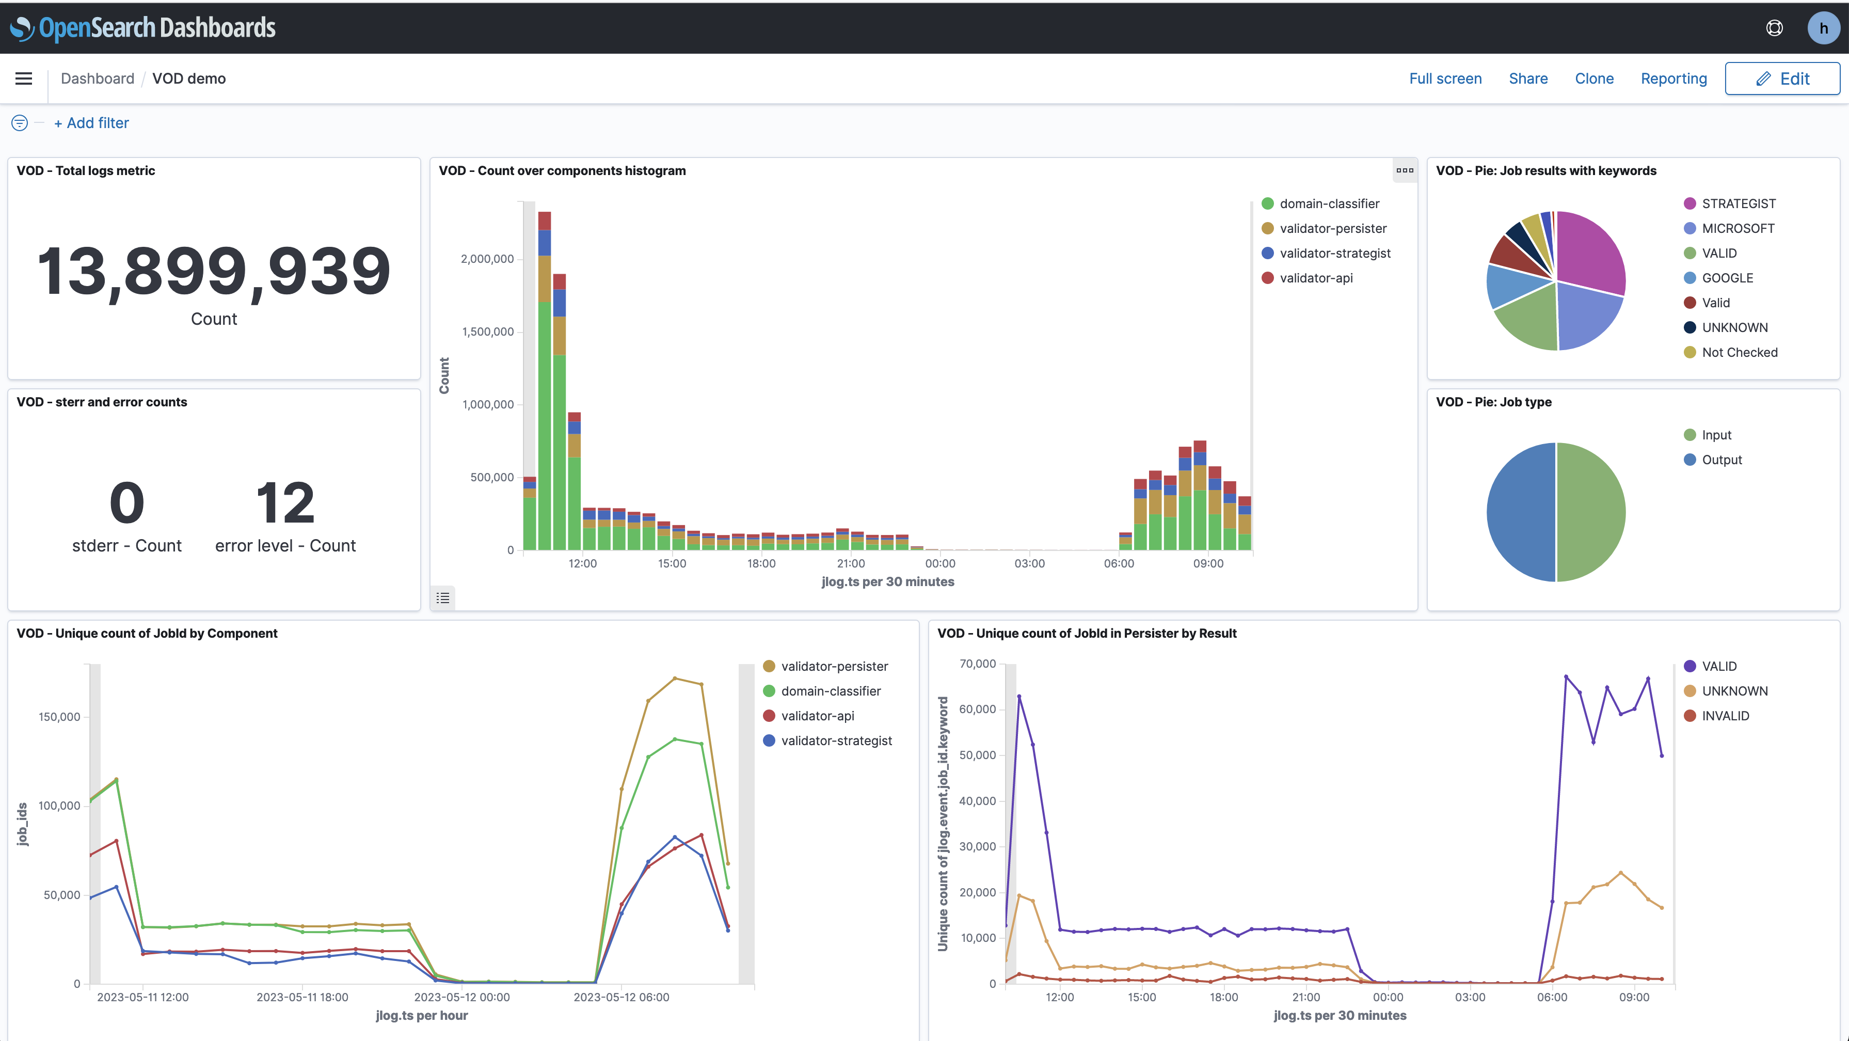Click the error level count 12
1849x1041 pixels.
click(285, 502)
